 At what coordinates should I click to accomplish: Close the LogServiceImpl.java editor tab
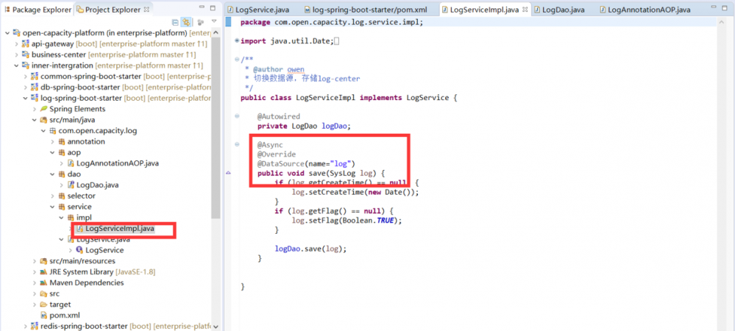[525, 10]
